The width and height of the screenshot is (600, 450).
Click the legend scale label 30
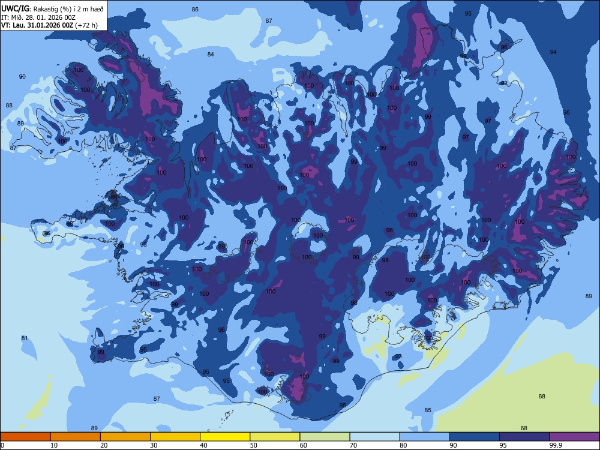[x=154, y=445]
